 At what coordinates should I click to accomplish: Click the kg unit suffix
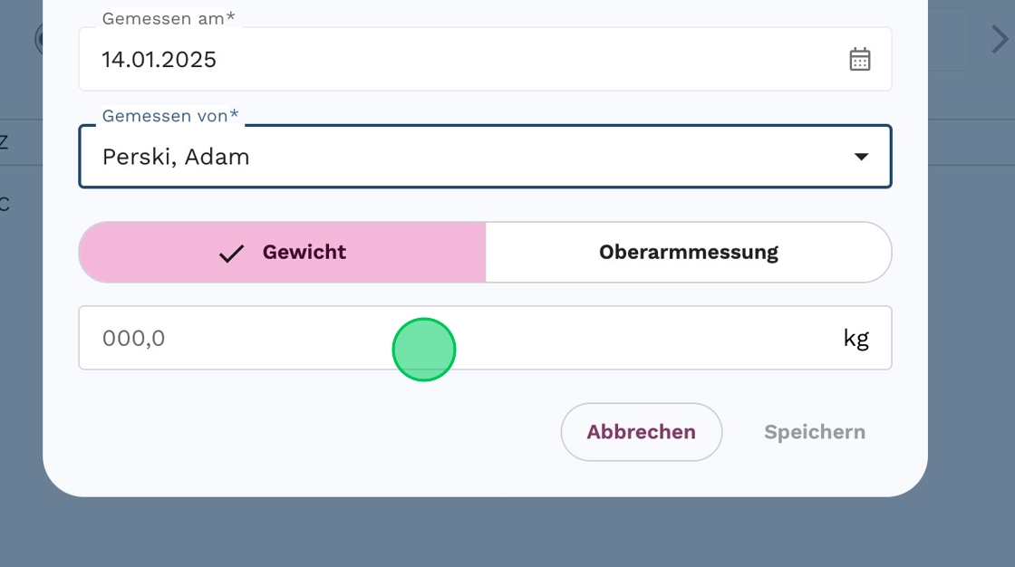(x=855, y=339)
